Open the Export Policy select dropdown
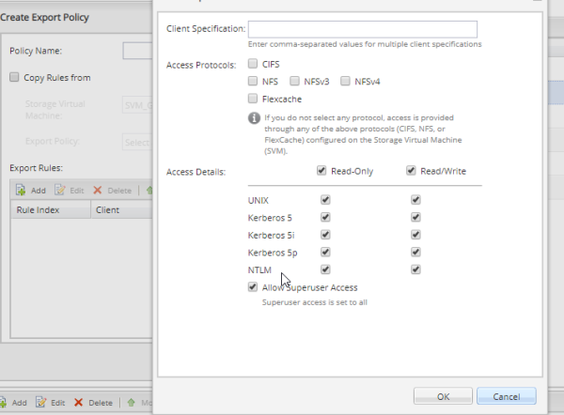This screenshot has height=415, width=564. (137, 143)
